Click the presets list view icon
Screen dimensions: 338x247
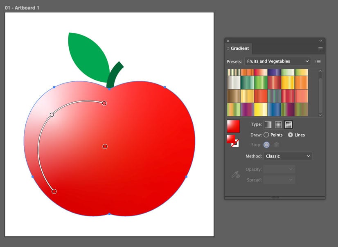318,61
